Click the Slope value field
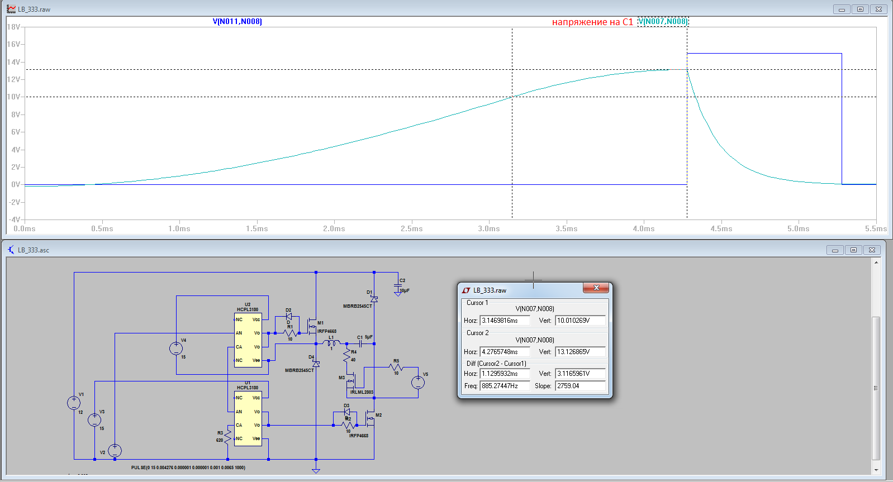 pyautogui.click(x=580, y=386)
